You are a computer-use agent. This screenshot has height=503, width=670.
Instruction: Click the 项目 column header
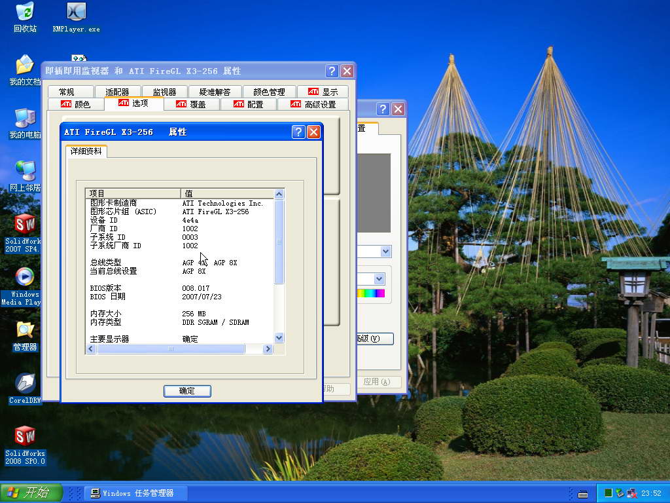click(133, 193)
